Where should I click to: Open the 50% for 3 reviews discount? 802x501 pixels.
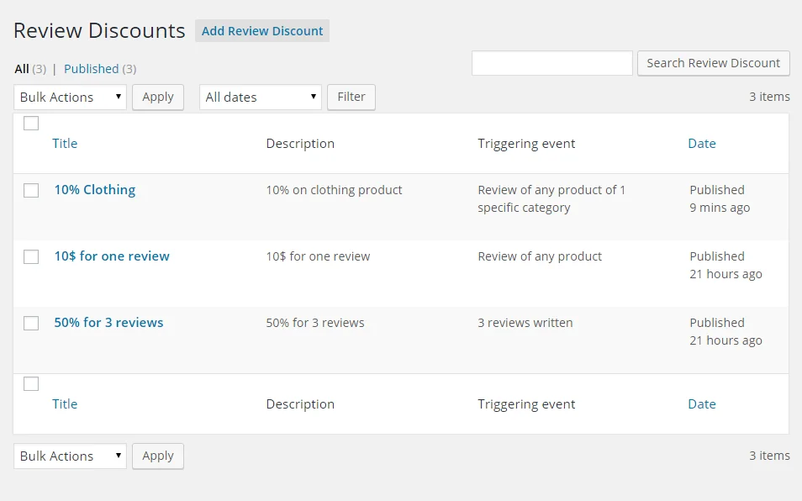[108, 323]
